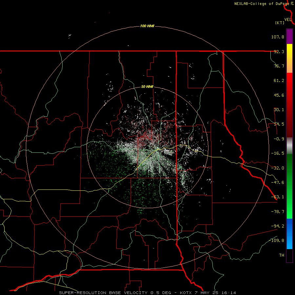Image resolution: width=295 pixels, height=295 pixels.
Task: Select the -0.9 velocity scale value
Action: [279, 139]
